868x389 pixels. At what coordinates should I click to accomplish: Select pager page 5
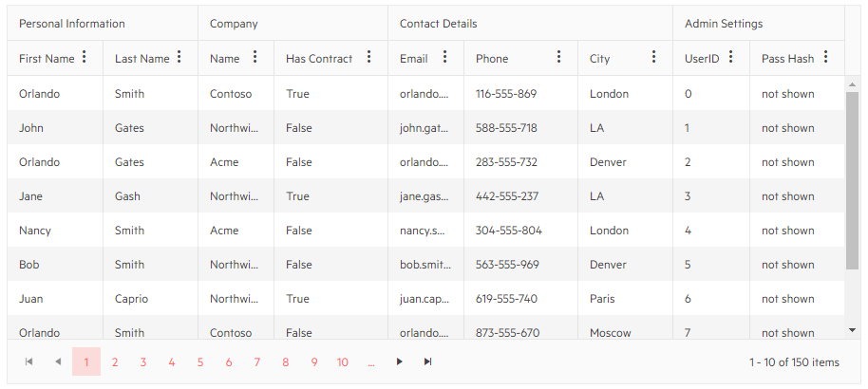coord(200,361)
